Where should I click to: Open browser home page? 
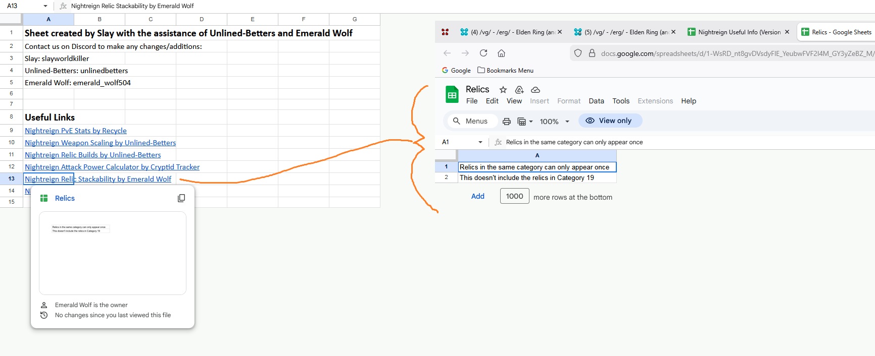tap(501, 53)
